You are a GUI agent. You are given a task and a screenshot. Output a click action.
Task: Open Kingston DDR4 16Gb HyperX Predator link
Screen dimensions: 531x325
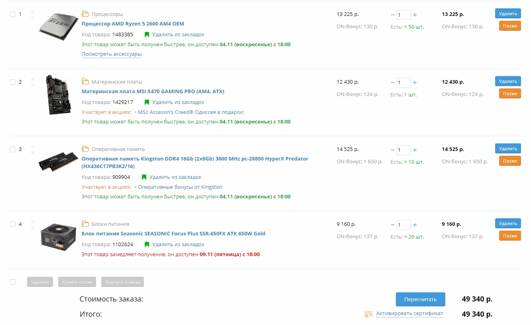[x=195, y=162]
